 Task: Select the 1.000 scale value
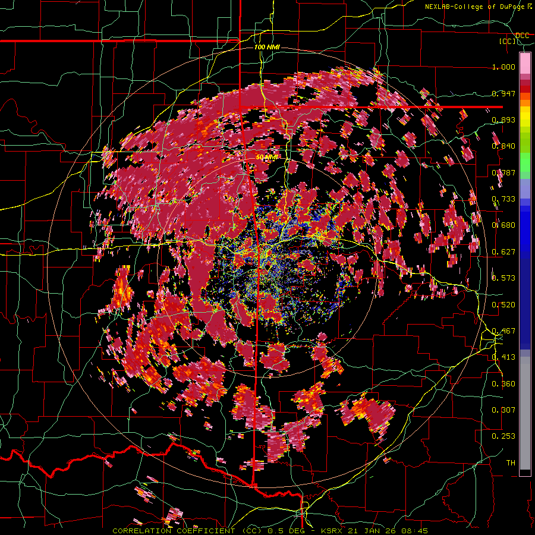pos(503,67)
